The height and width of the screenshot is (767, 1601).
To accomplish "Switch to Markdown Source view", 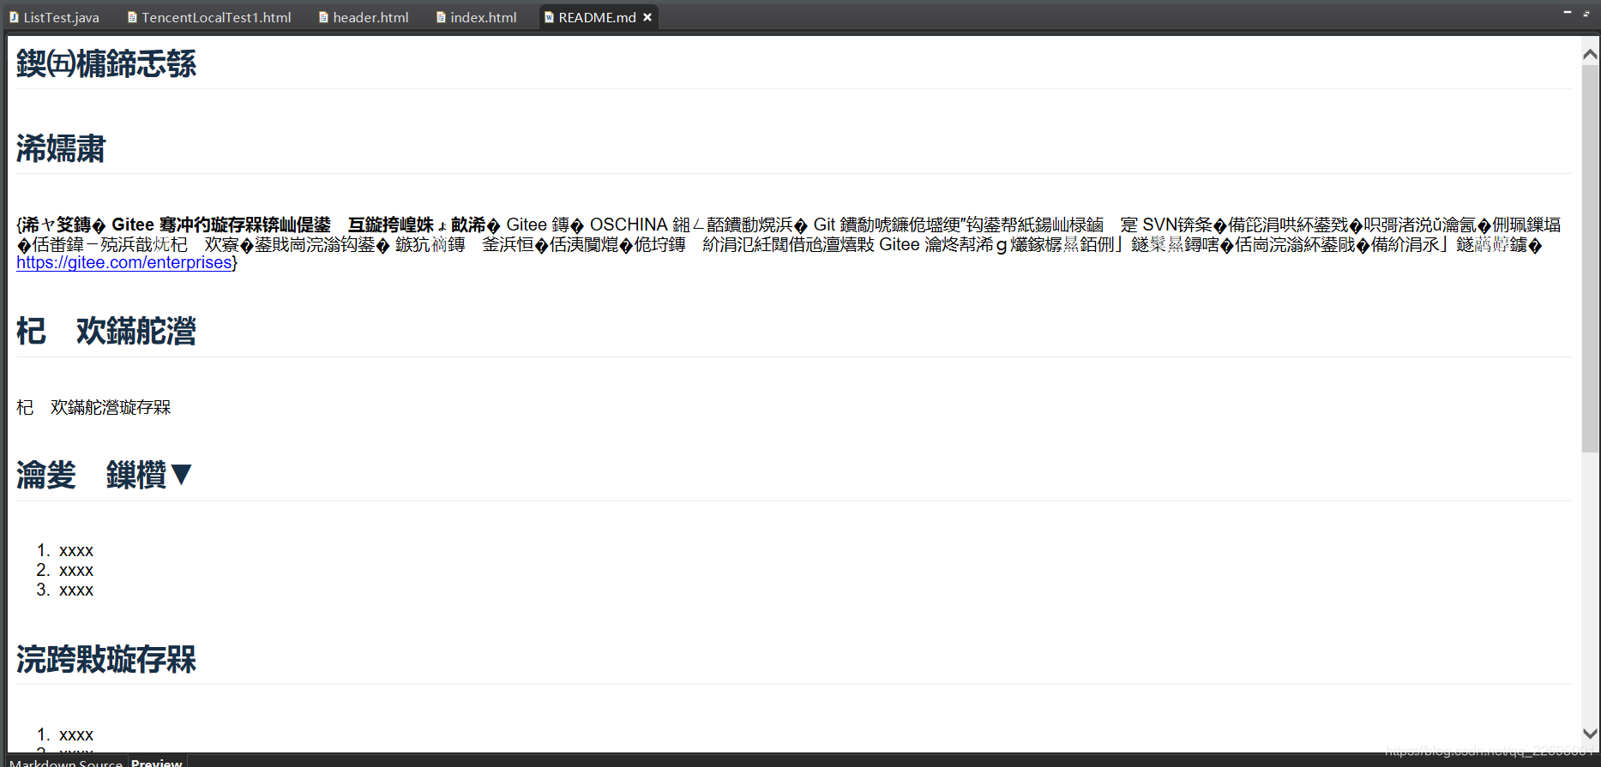I will [66, 762].
